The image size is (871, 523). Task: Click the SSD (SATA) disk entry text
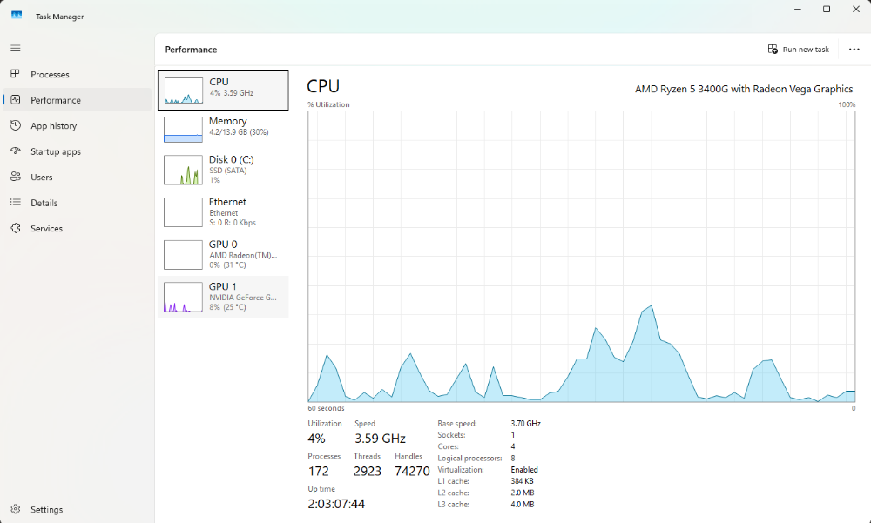pos(227,171)
